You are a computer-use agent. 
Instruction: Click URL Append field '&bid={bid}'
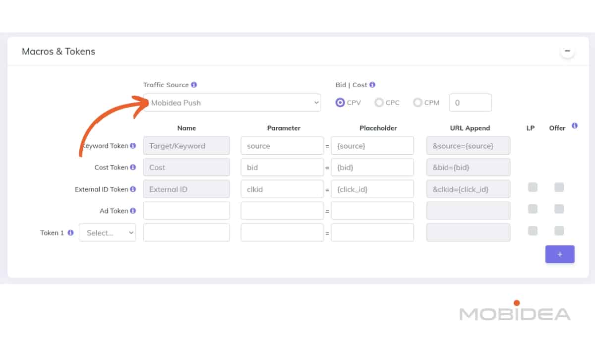[468, 168]
